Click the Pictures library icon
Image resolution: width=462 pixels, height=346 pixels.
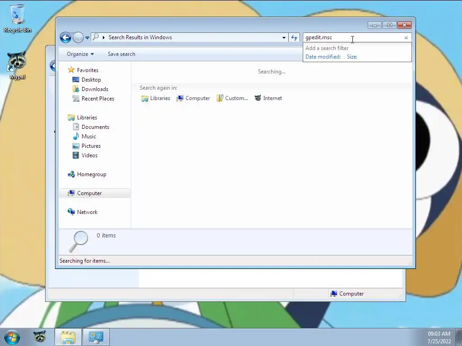(x=76, y=146)
